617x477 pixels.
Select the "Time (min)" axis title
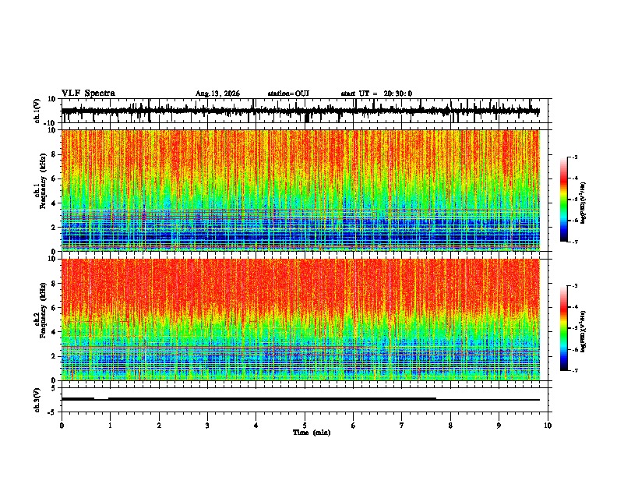(312, 433)
